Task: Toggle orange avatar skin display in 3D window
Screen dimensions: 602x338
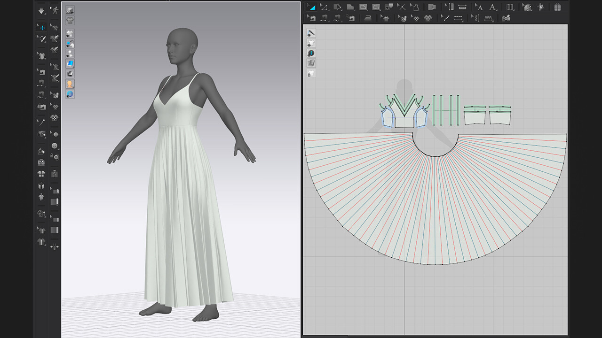Action: click(70, 84)
